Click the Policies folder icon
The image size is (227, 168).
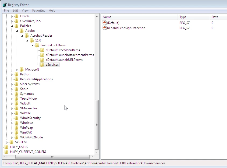pyautogui.click(x=17, y=26)
